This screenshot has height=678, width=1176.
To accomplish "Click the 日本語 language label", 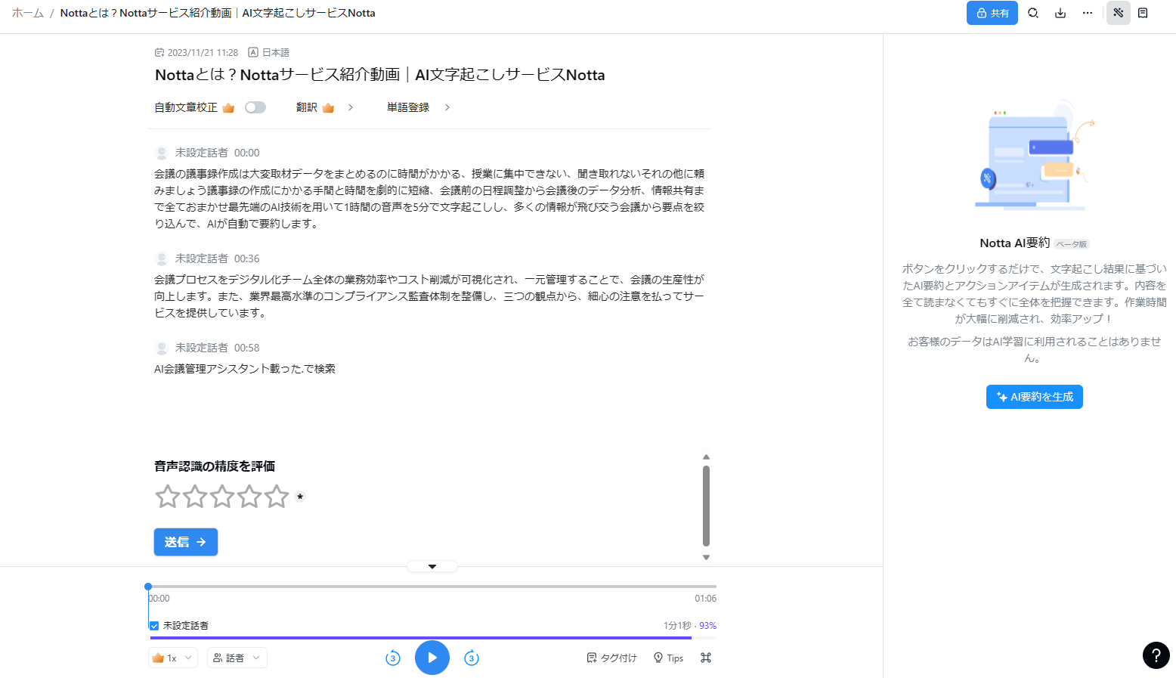I will pos(276,52).
